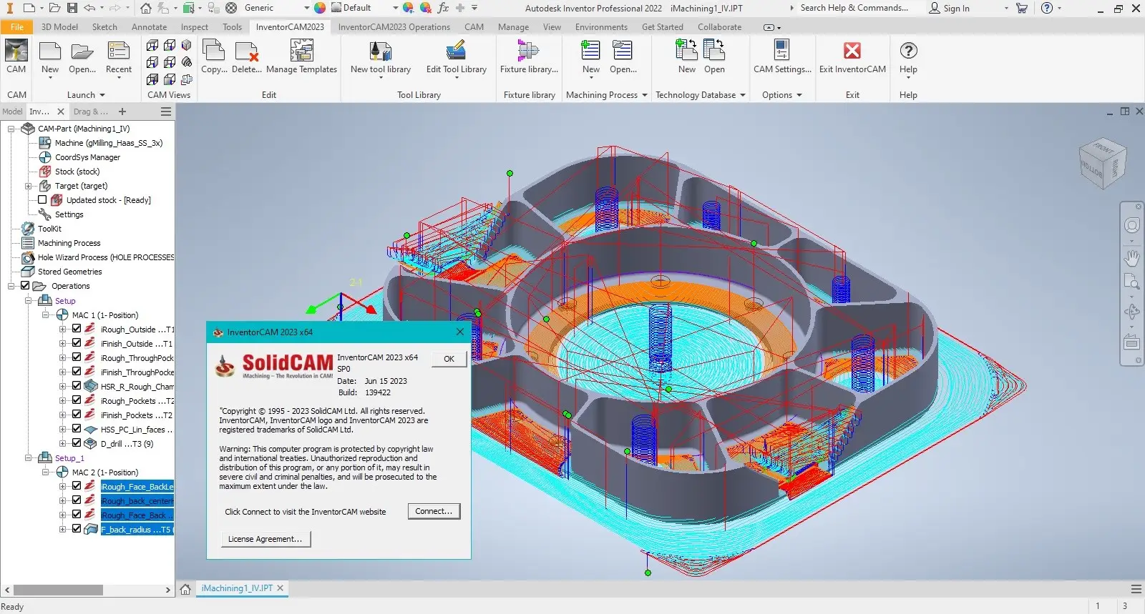Uncheck the HSR_R_Rough_Cham operation checkbox
The height and width of the screenshot is (614, 1145).
click(77, 386)
